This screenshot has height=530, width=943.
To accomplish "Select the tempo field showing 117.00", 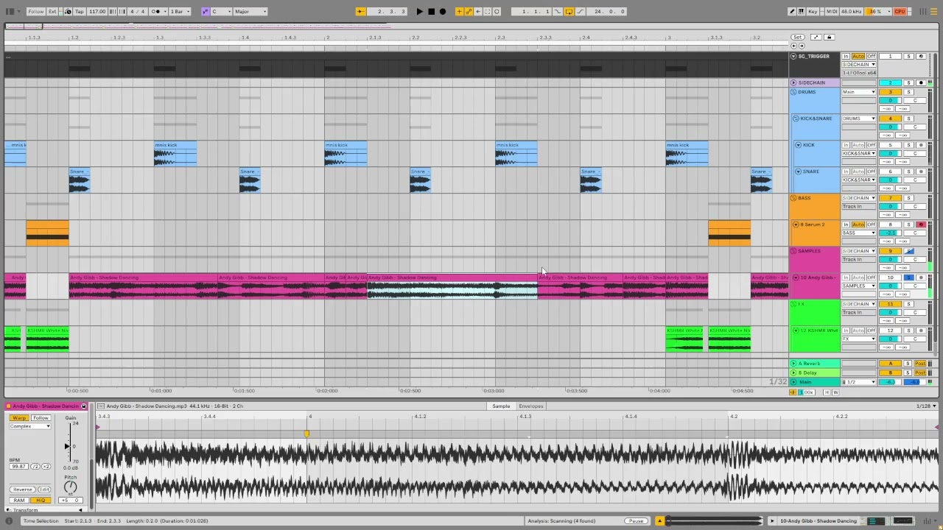I will tap(97, 11).
